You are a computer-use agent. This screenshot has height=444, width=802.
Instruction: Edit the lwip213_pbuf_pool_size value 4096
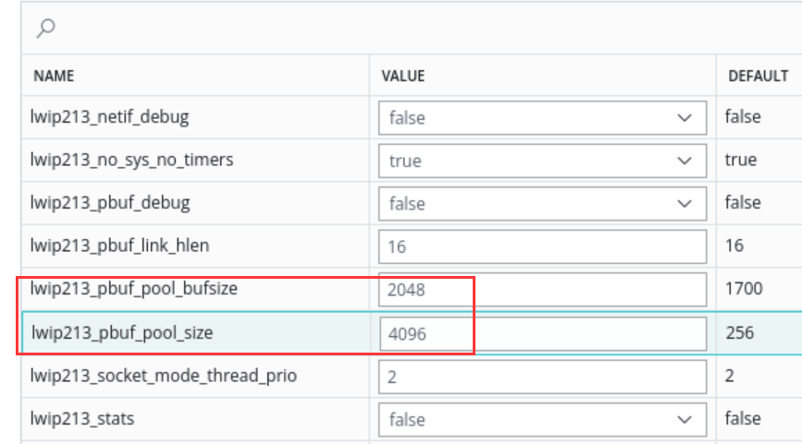click(x=542, y=334)
